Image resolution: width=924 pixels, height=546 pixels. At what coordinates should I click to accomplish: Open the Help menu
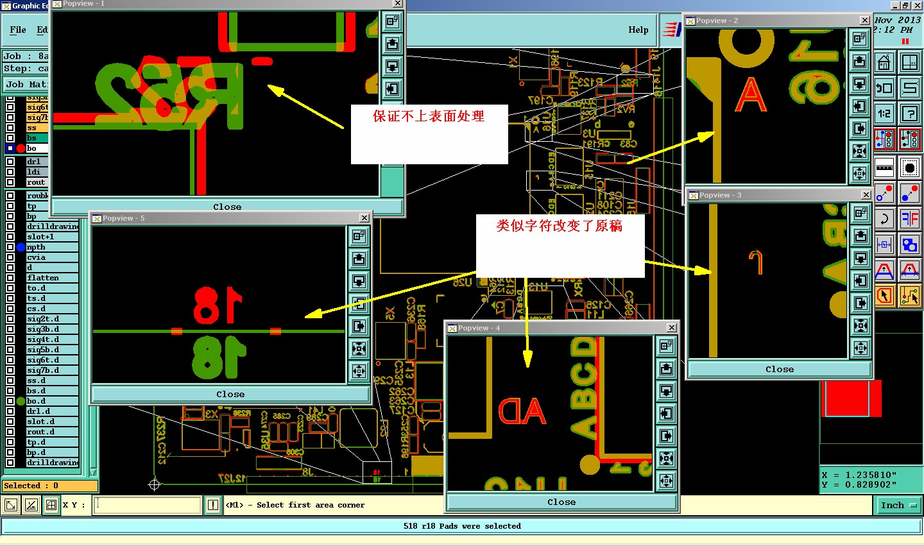coord(638,30)
